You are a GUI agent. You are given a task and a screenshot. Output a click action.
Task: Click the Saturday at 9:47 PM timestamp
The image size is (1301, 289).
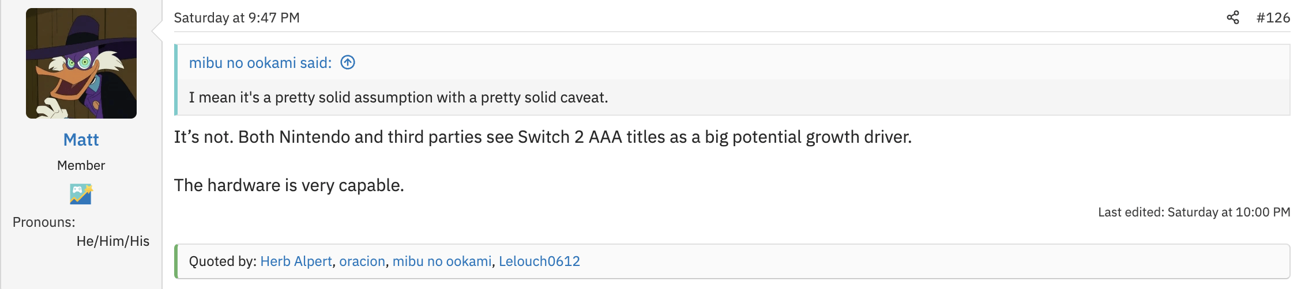237,18
